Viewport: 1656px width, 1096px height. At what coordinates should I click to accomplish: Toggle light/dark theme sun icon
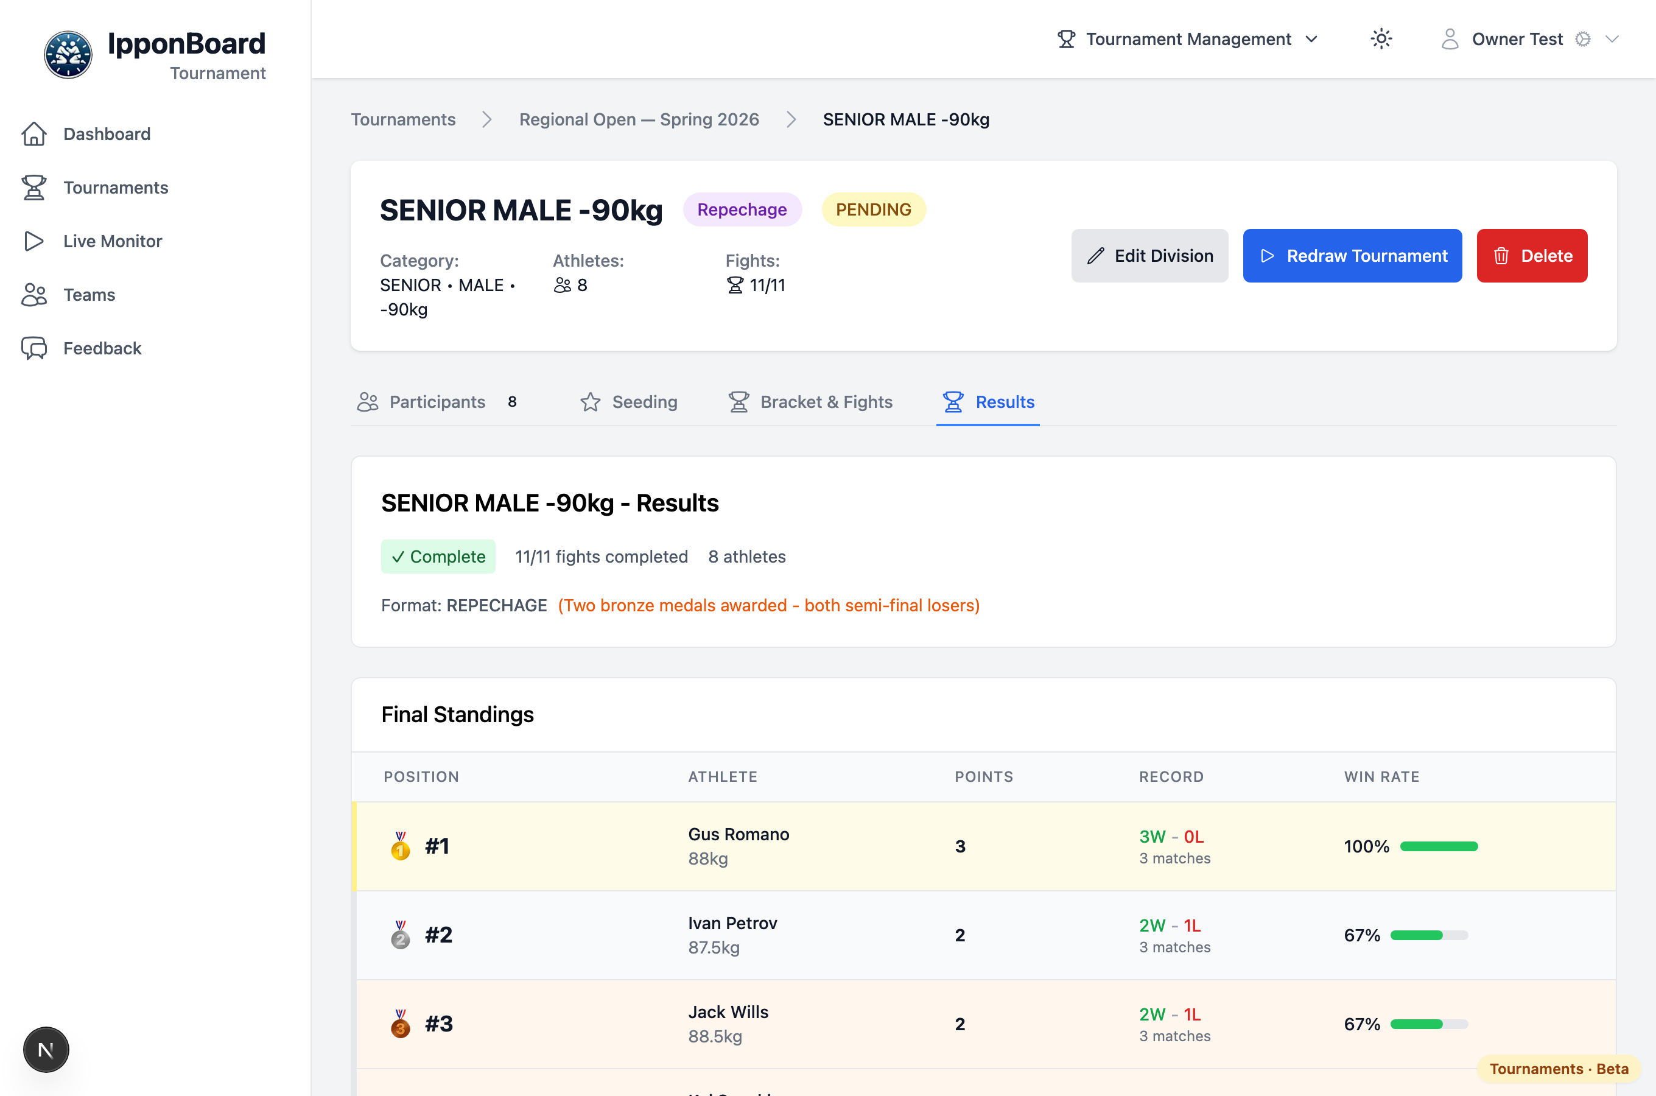[1381, 39]
